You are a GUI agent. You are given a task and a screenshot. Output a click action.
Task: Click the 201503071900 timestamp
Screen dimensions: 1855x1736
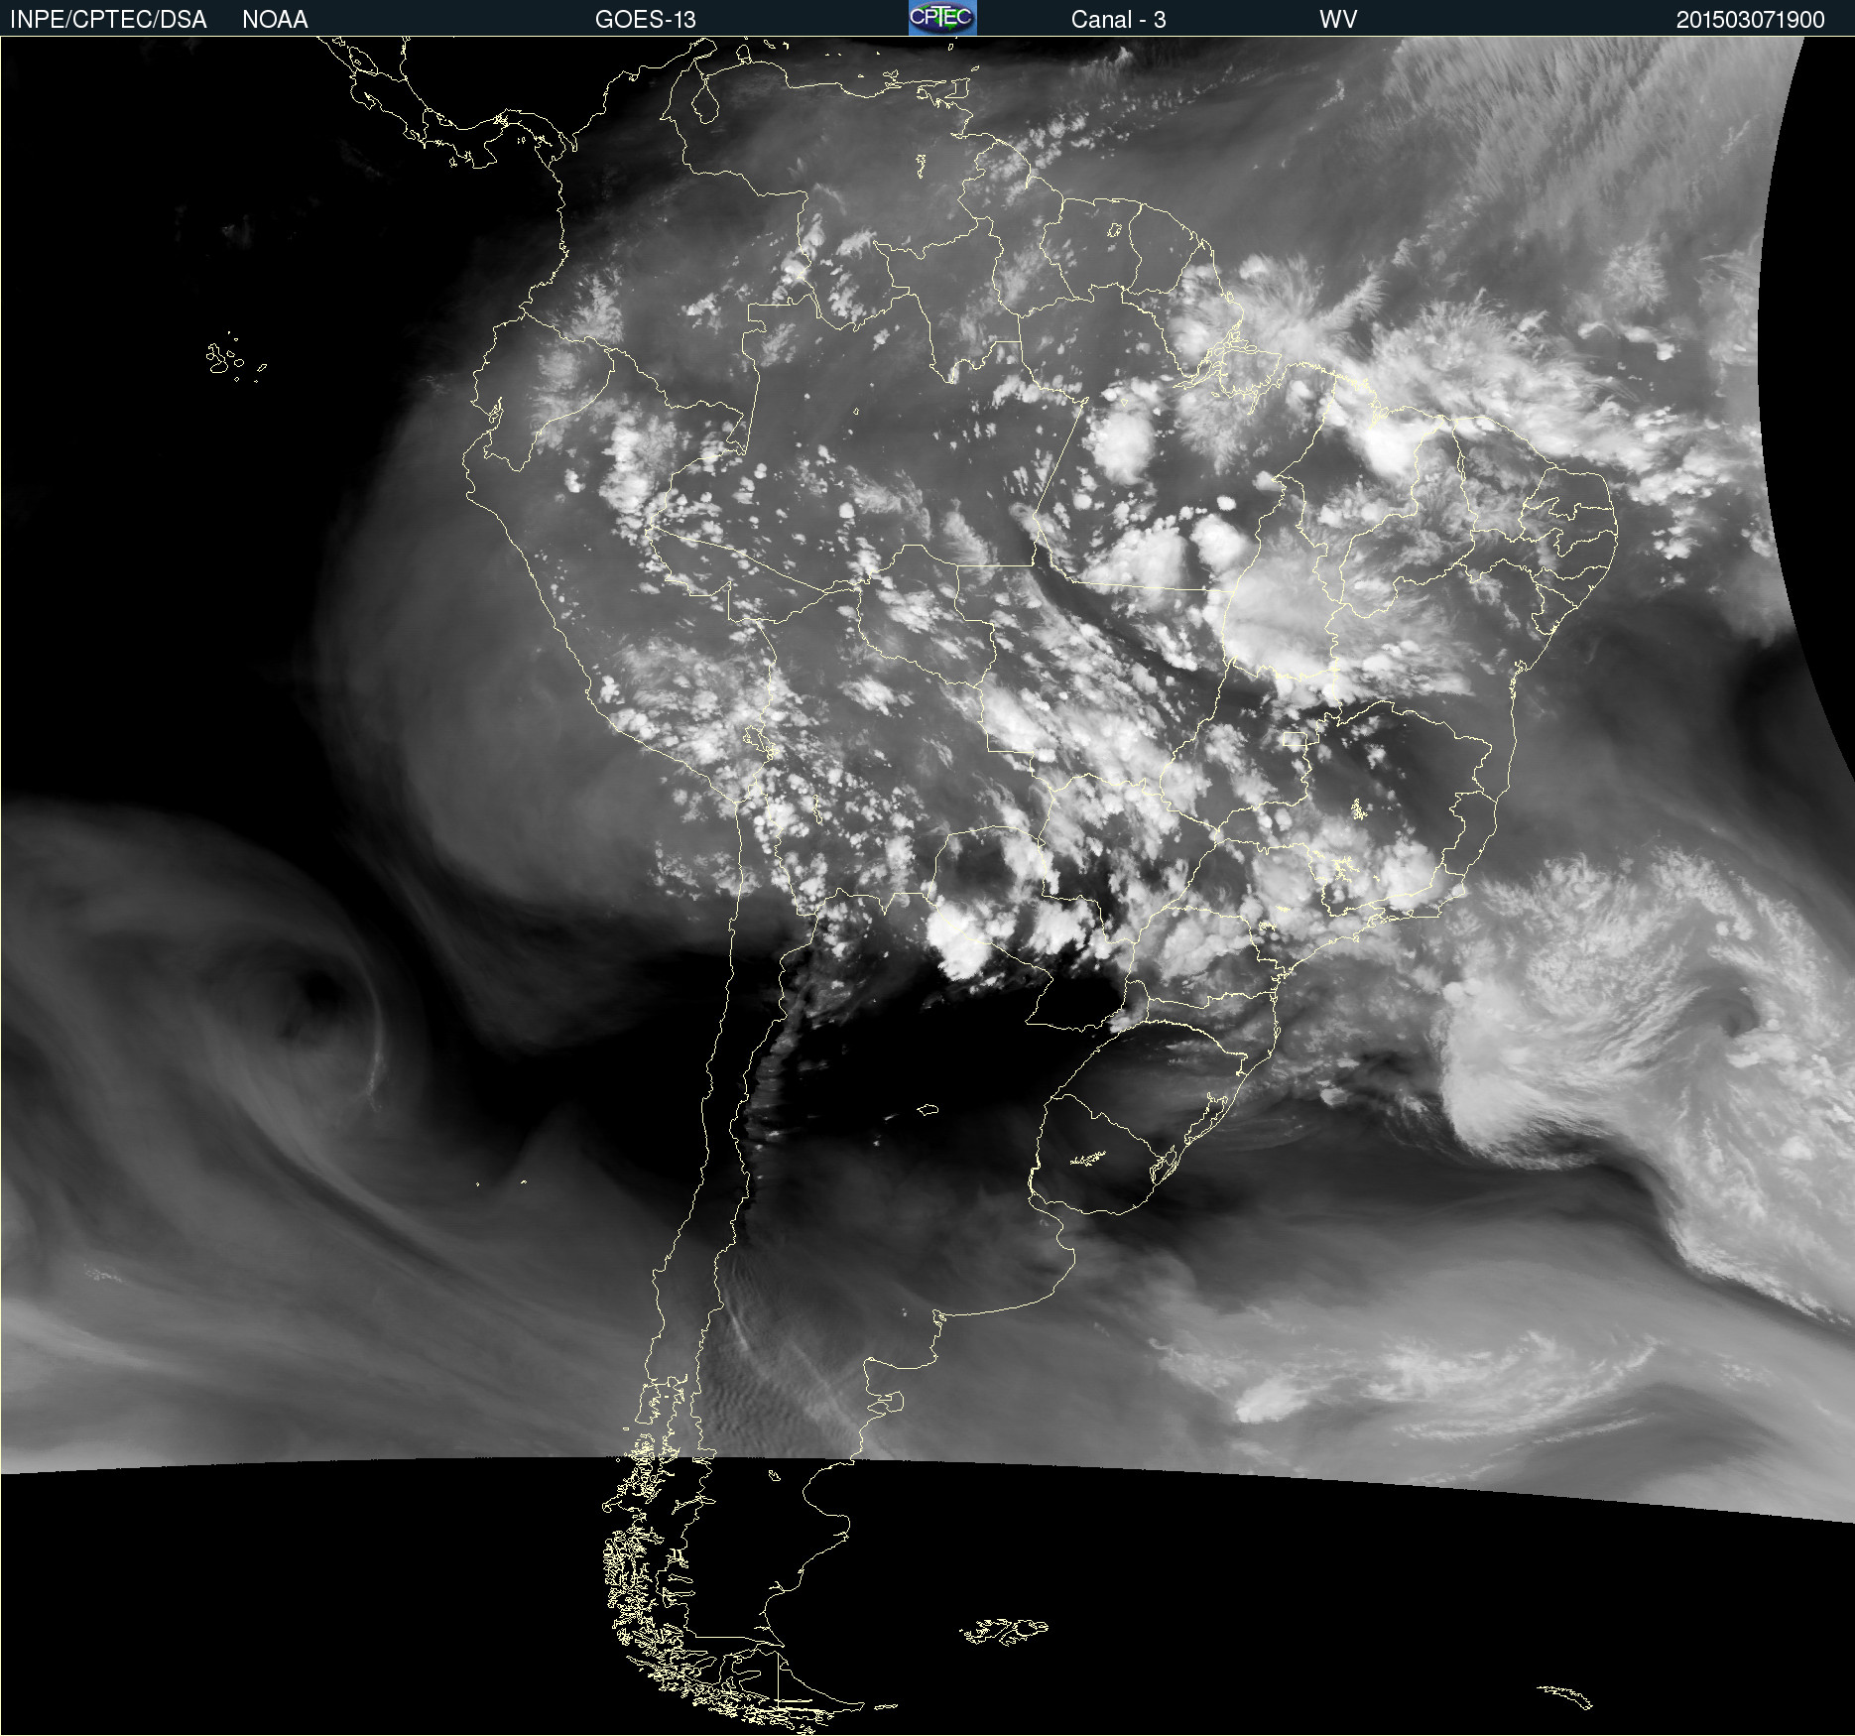tap(1750, 20)
